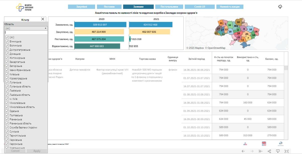The height and width of the screenshot is (154, 302).
Task: Click the region search input field
Action: [26, 33]
